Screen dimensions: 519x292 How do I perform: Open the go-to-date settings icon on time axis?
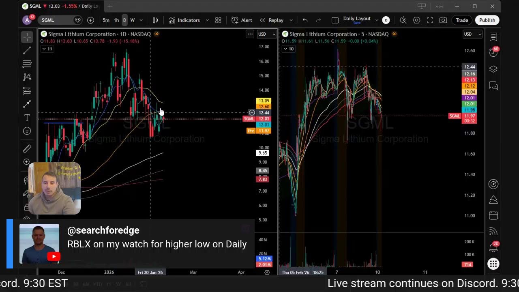[267, 273]
